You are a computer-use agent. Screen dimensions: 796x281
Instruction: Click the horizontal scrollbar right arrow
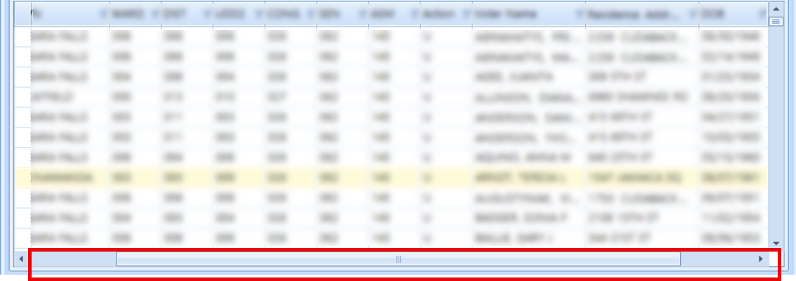click(760, 259)
